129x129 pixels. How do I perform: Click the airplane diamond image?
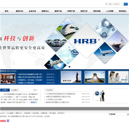(x=105, y=53)
